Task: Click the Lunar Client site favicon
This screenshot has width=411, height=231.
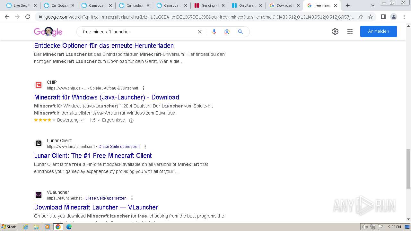Action: [39, 143]
